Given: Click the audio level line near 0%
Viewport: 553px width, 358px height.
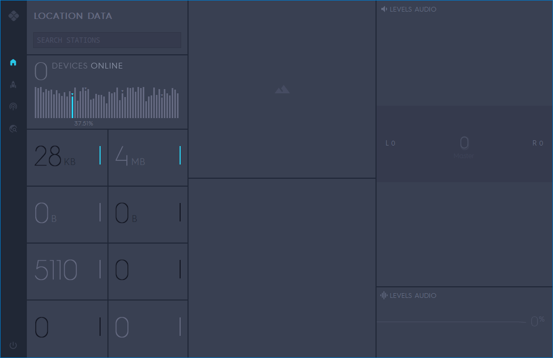Looking at the screenshot, I should pyautogui.click(x=451, y=322).
